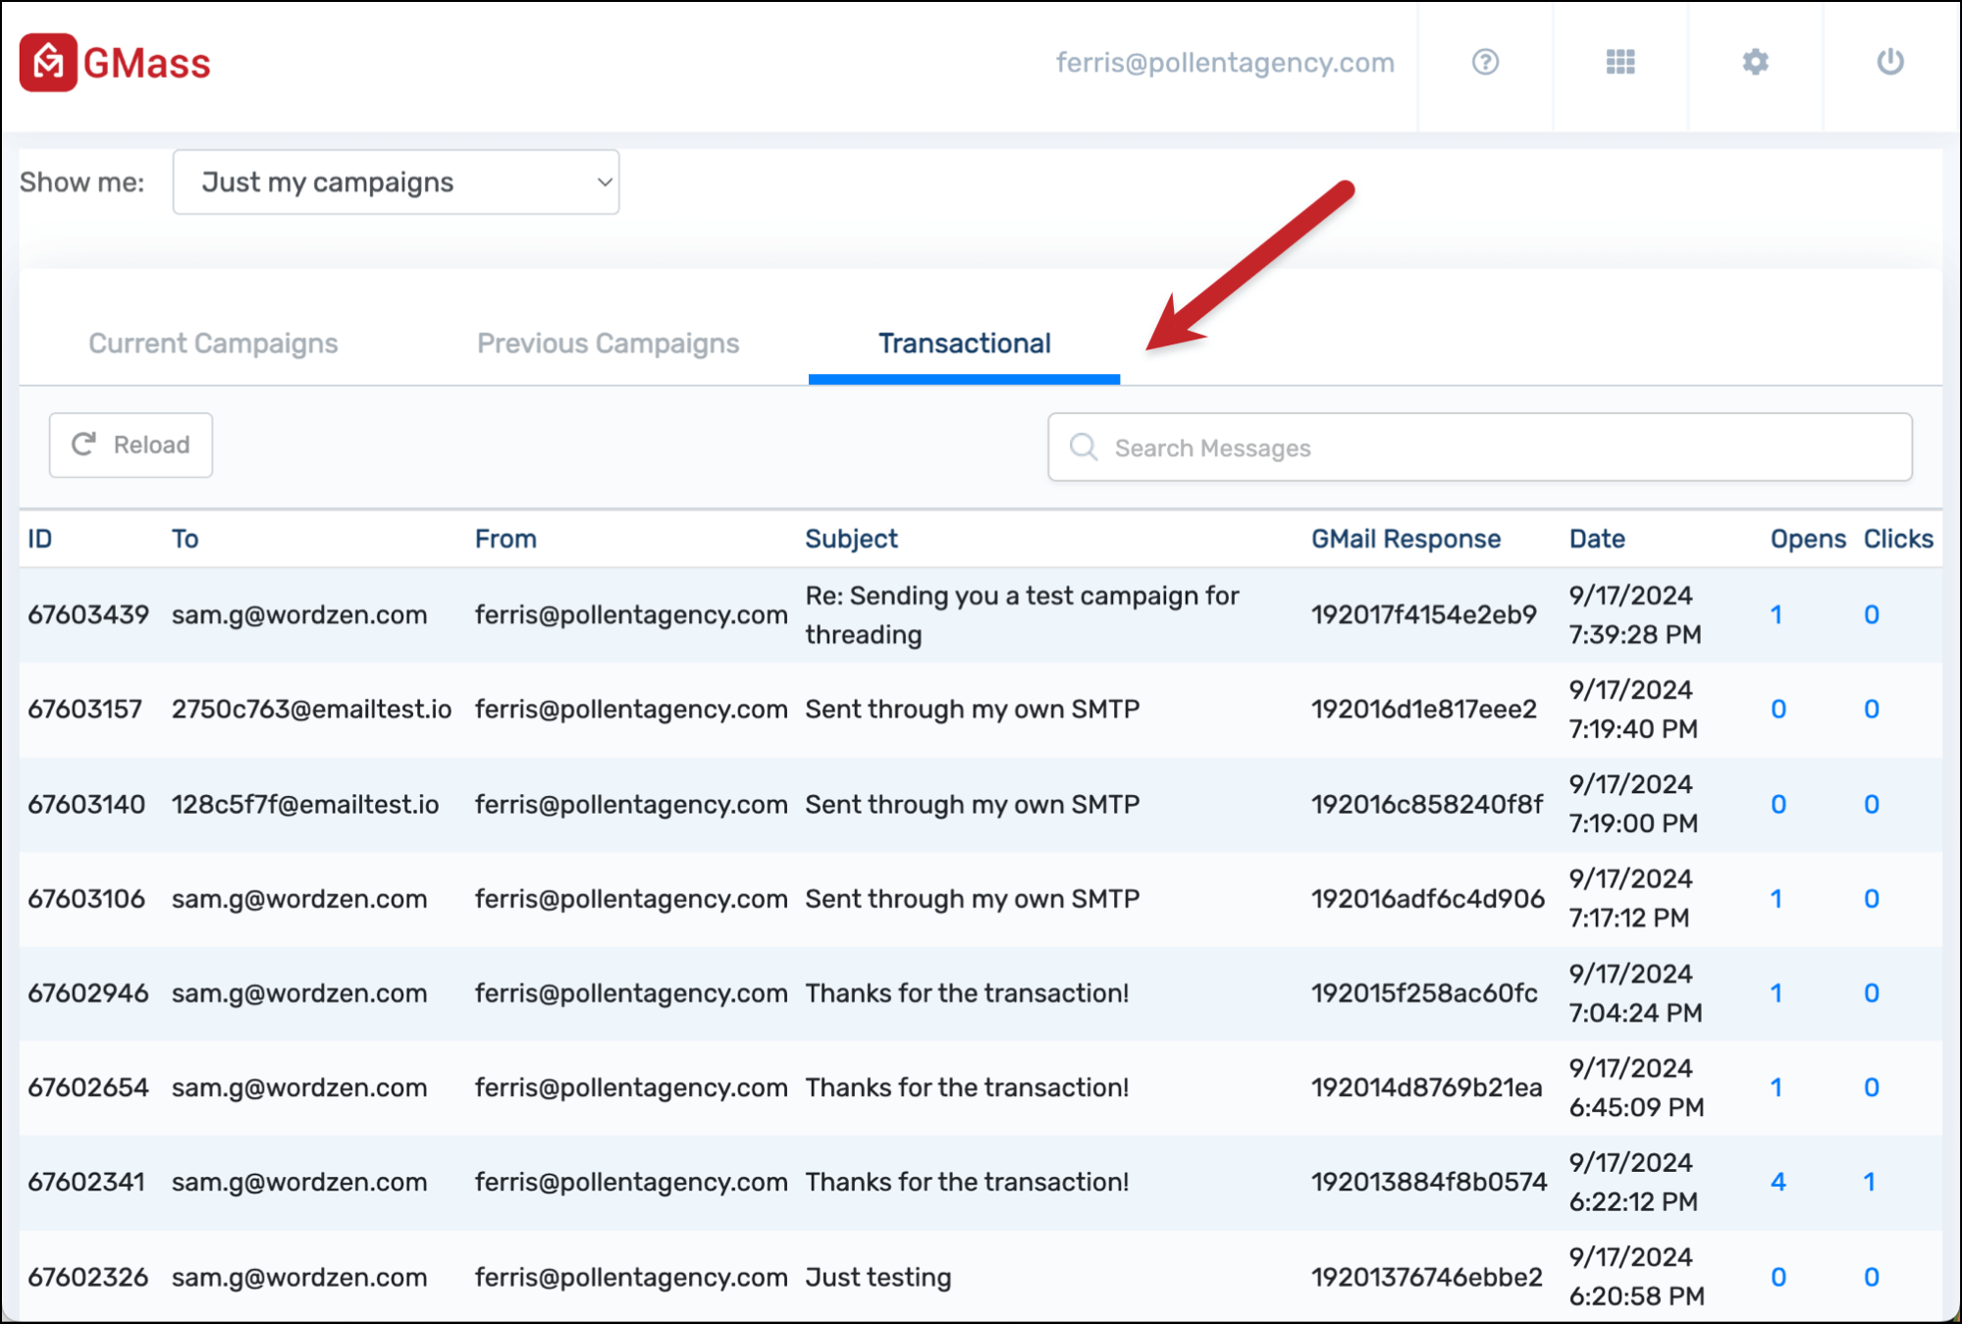
Task: Click Gmail response 192015f258ac60fc
Action: (1424, 992)
